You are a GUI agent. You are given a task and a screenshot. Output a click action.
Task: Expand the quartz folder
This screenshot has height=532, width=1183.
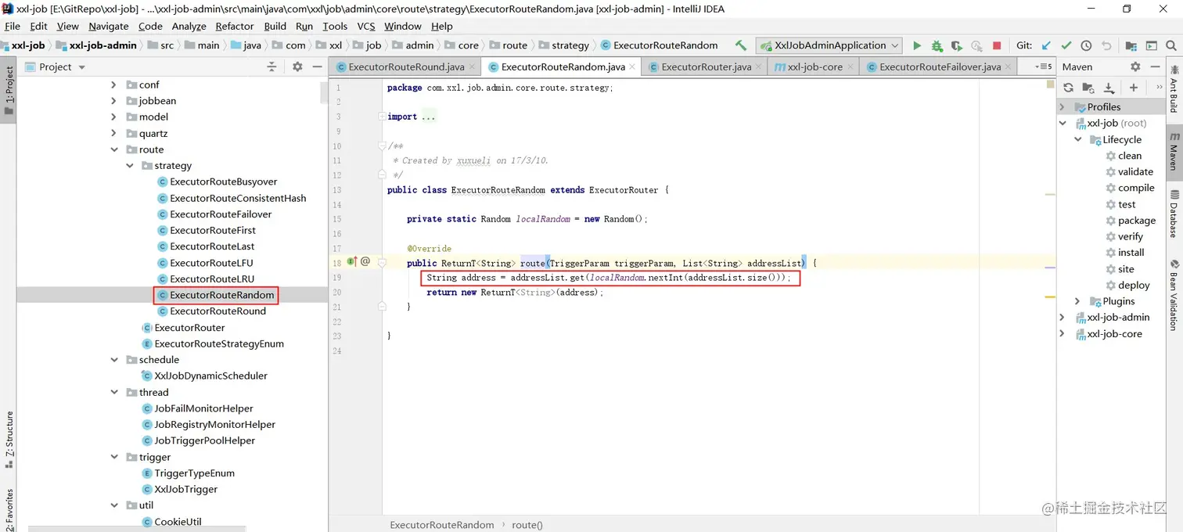(x=114, y=133)
